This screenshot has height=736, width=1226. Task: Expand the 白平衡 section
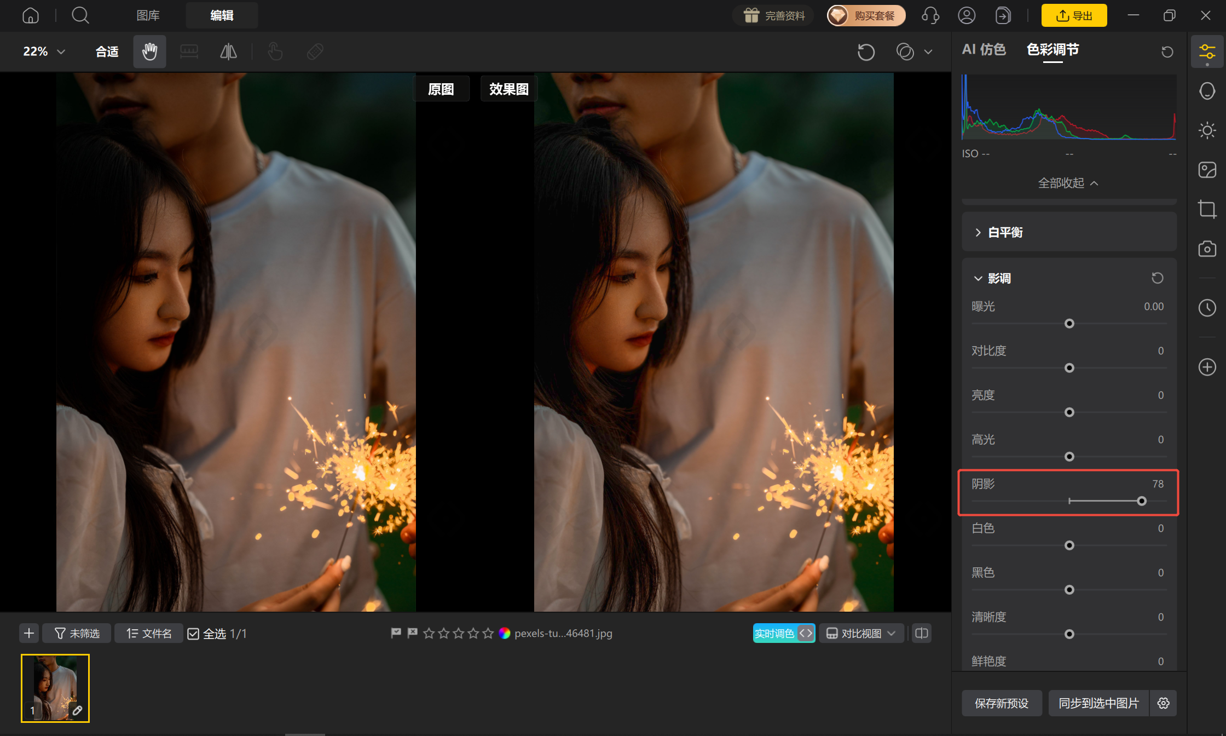[1068, 232]
